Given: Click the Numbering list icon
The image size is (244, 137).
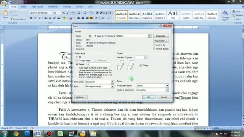Looking at the screenshot, I should [x=85, y=13].
